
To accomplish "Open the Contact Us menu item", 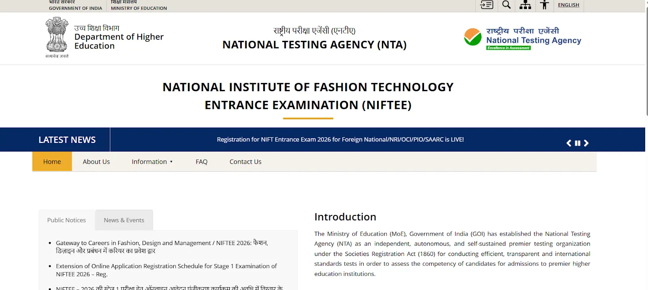I will click(245, 162).
